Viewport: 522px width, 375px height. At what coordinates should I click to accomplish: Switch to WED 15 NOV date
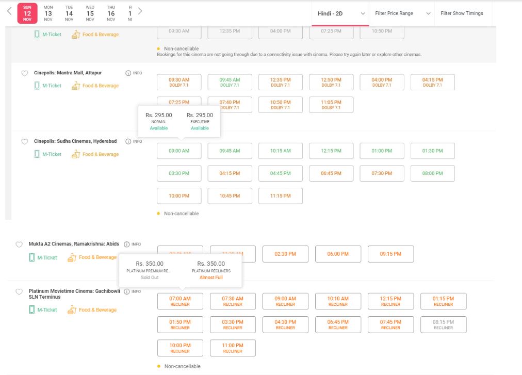coord(90,13)
